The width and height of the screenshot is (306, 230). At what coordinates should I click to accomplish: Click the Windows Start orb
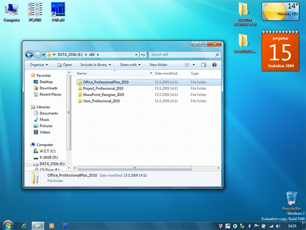click(x=8, y=225)
